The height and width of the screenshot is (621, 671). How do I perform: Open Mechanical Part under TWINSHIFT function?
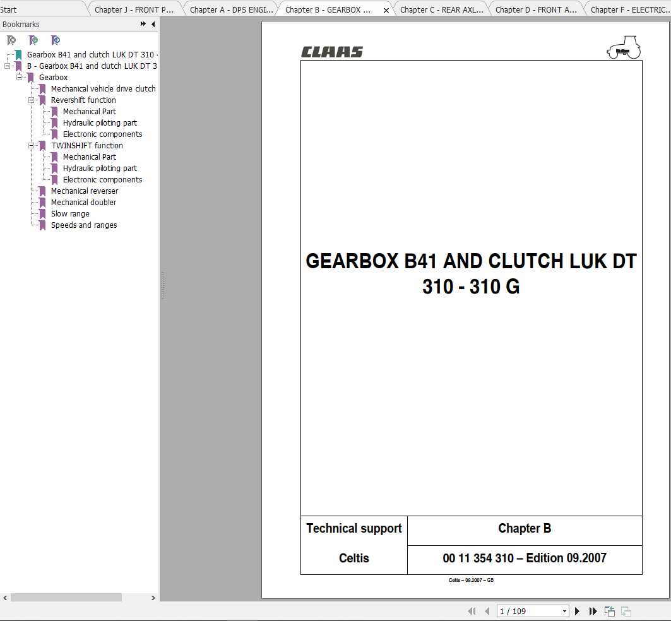90,157
